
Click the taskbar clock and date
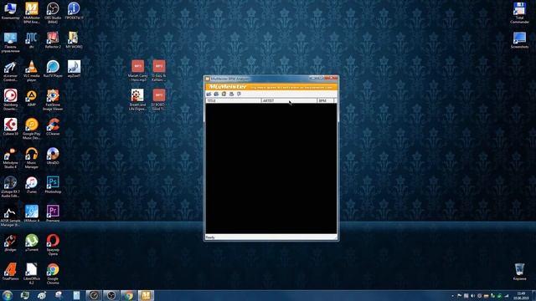pos(521,295)
